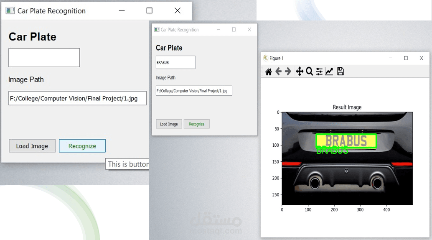Activate the Pan tool in Figure 1

(x=300, y=71)
